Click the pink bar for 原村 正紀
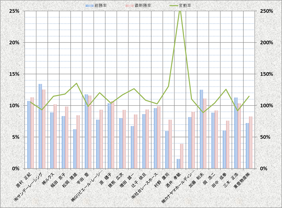The width and height of the screenshot is (282, 208). click(32, 133)
